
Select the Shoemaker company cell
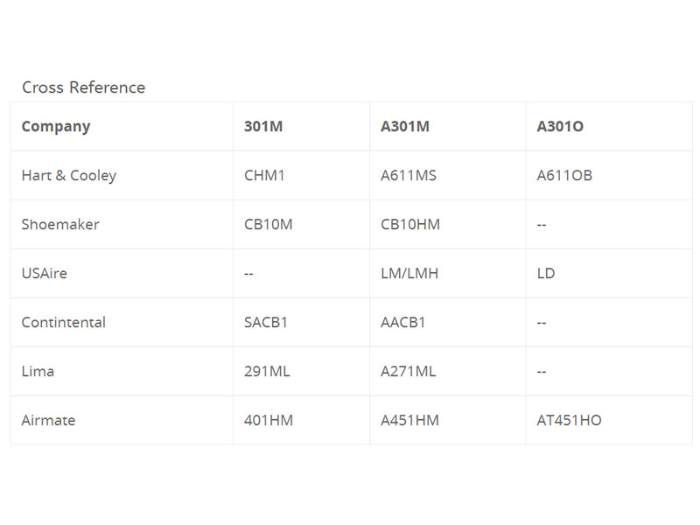pos(60,224)
